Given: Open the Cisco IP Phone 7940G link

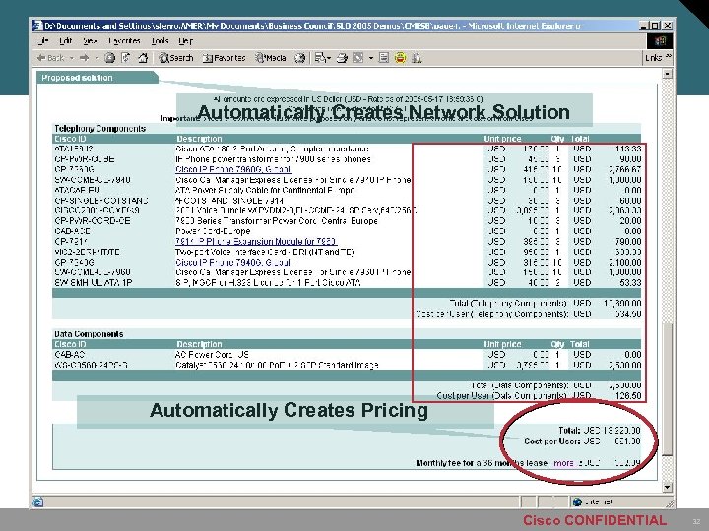Looking at the screenshot, I should (233, 262).
